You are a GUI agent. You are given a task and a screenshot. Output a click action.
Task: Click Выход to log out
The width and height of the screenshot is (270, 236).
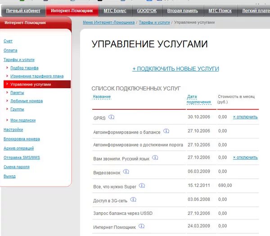click(x=9, y=176)
